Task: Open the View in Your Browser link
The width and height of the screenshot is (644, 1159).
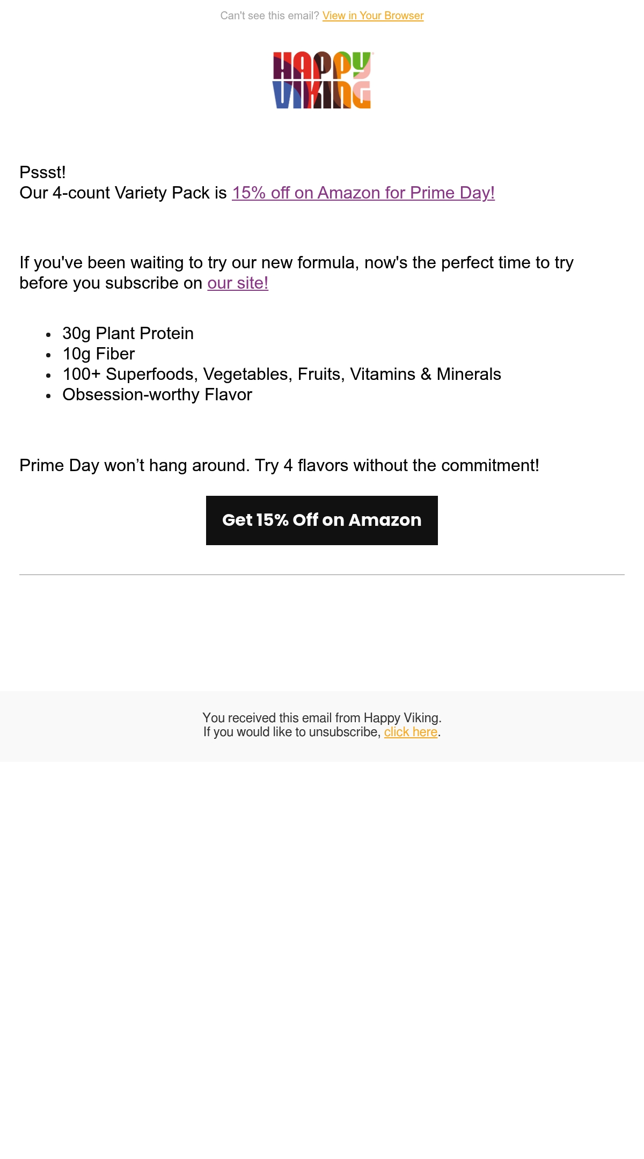Action: coord(373,16)
